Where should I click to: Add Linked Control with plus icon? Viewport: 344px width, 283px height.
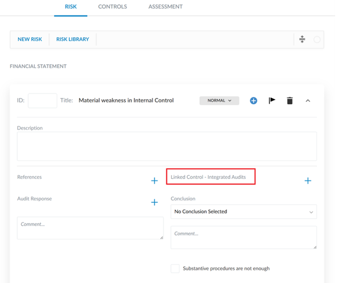click(x=308, y=181)
